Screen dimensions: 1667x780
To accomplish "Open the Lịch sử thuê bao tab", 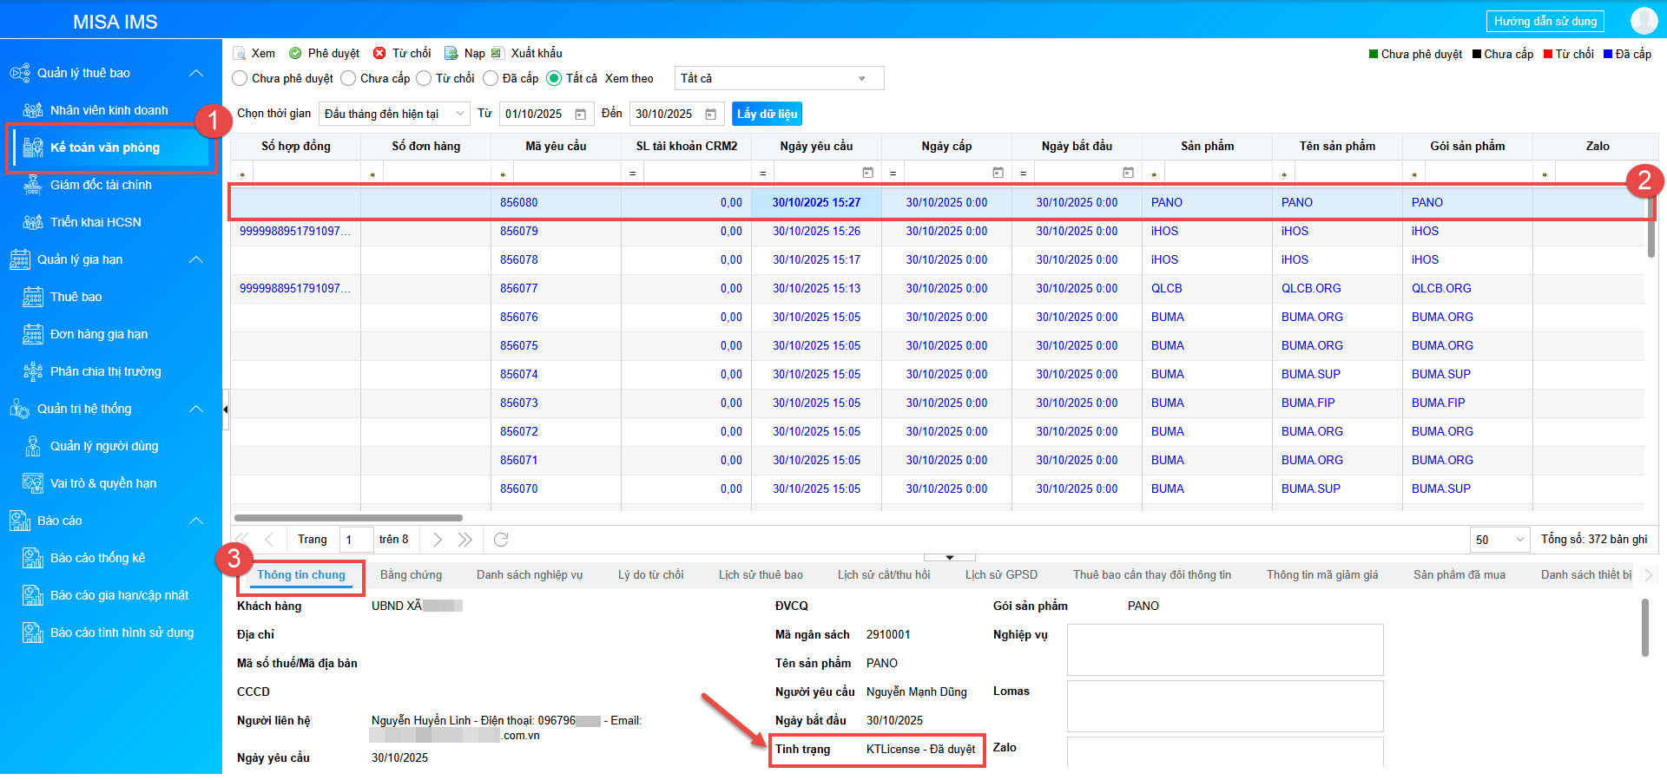I will [x=760, y=575].
